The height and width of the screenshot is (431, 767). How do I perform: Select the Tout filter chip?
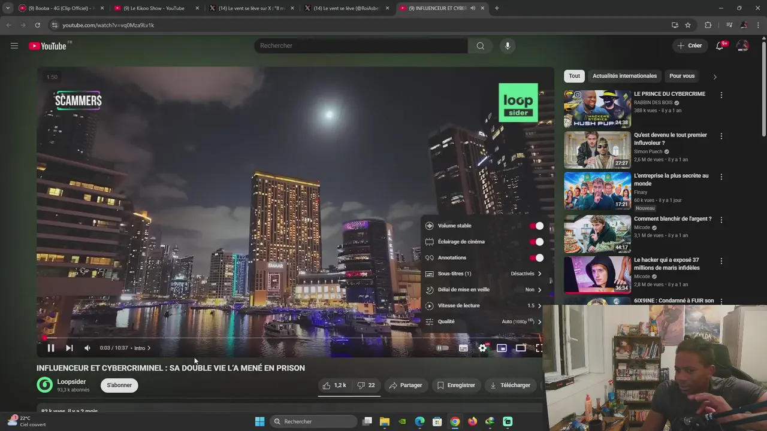(x=574, y=76)
